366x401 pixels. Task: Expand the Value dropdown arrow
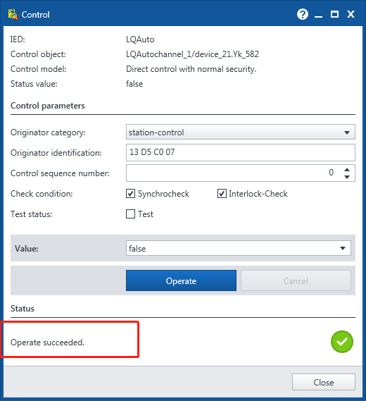tap(343, 248)
